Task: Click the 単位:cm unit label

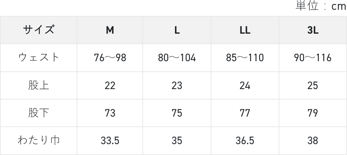Action: pos(321,7)
